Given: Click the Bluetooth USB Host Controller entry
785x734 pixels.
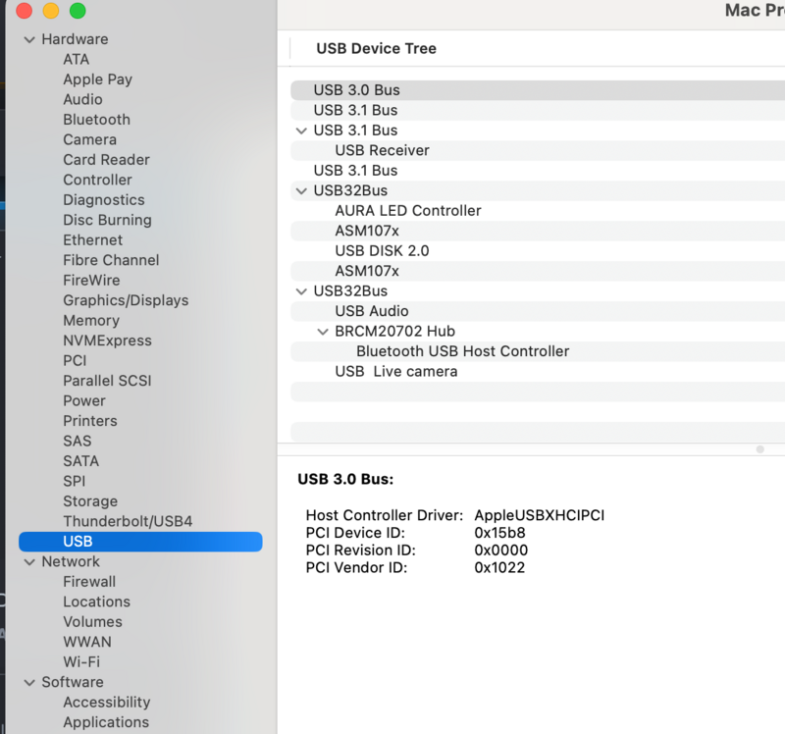Looking at the screenshot, I should click(x=462, y=351).
